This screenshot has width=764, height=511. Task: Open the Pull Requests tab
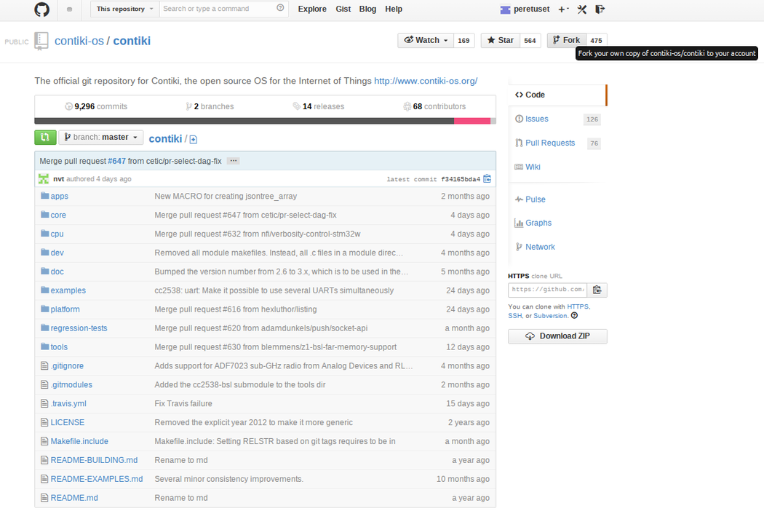(549, 143)
